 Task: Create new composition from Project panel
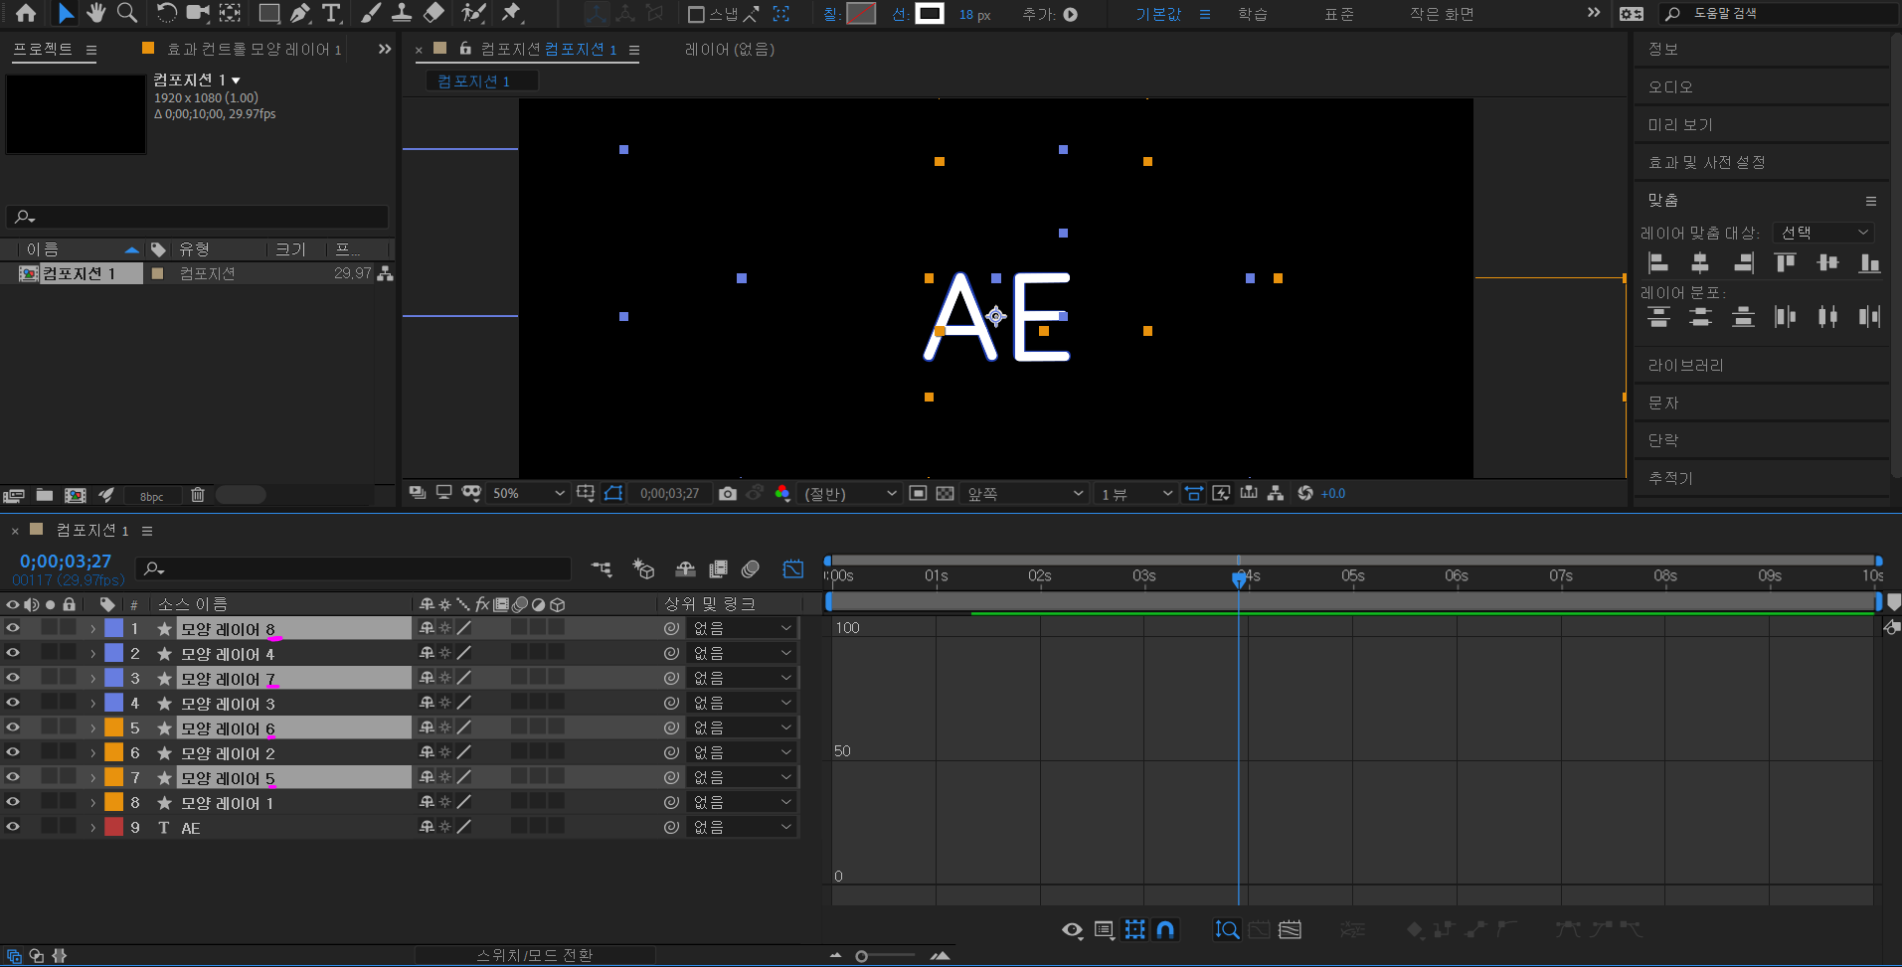pyautogui.click(x=75, y=495)
